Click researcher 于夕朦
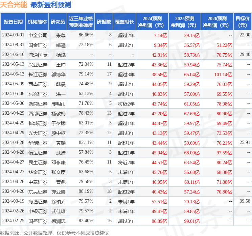 pos(58,123)
